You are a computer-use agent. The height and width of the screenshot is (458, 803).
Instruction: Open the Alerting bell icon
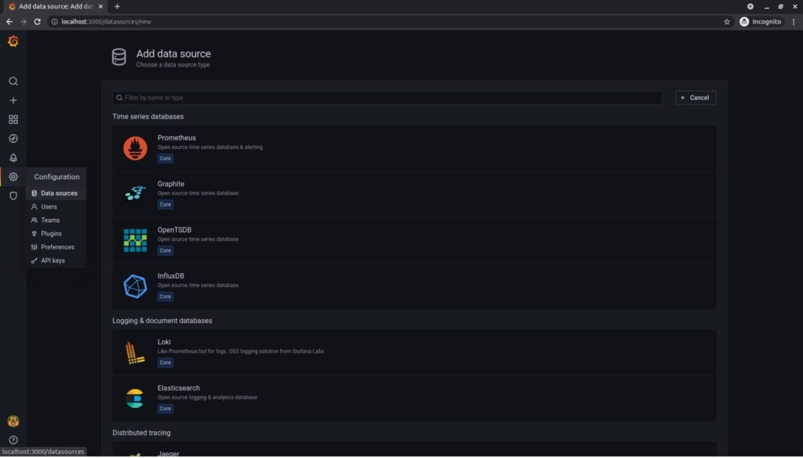click(x=13, y=158)
